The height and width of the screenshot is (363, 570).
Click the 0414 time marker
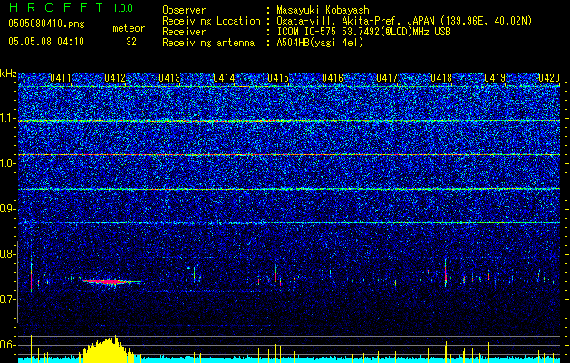(224, 78)
